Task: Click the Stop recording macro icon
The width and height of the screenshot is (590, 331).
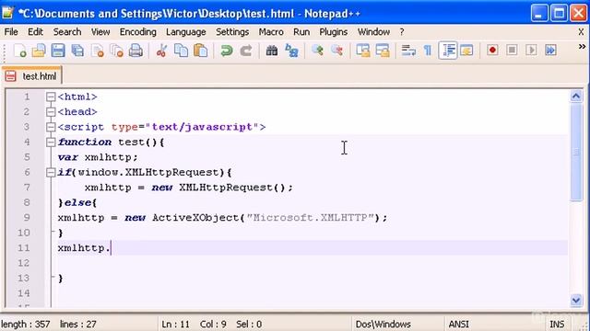Action: click(x=512, y=51)
